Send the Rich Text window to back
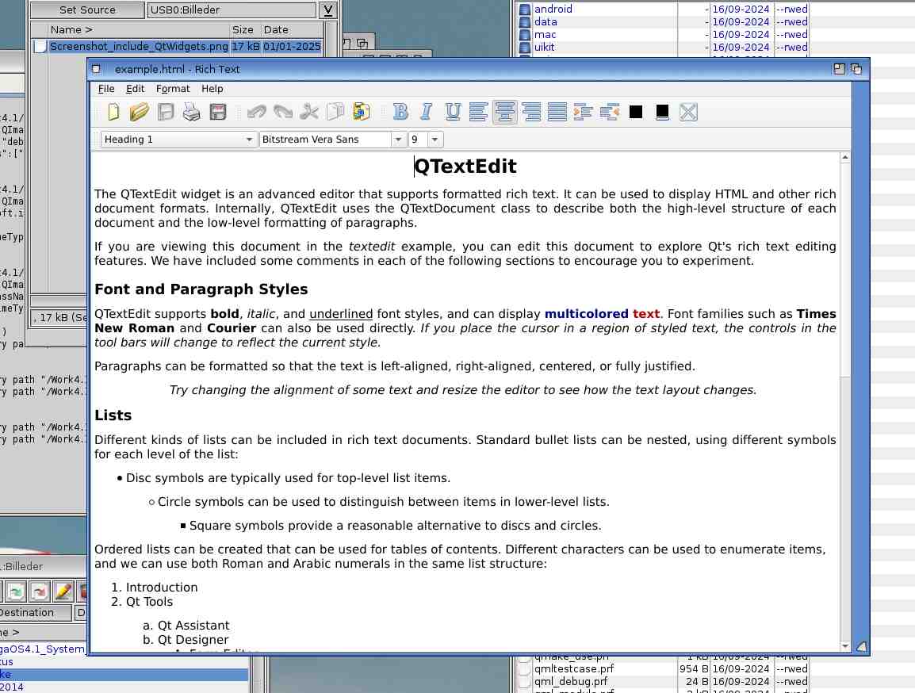 [856, 69]
